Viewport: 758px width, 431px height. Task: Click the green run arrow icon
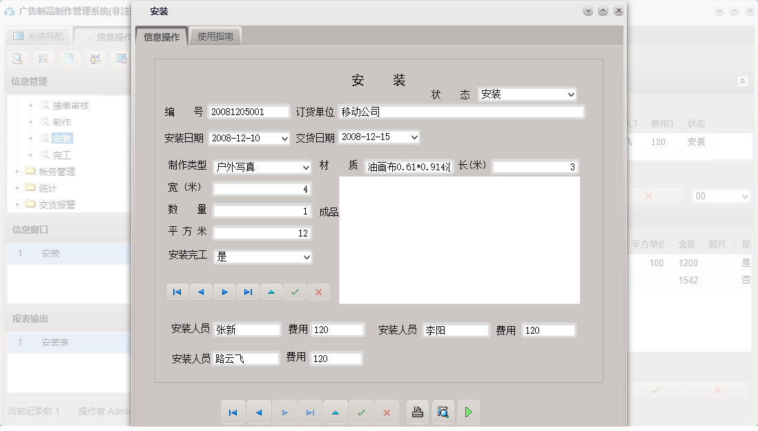point(469,412)
